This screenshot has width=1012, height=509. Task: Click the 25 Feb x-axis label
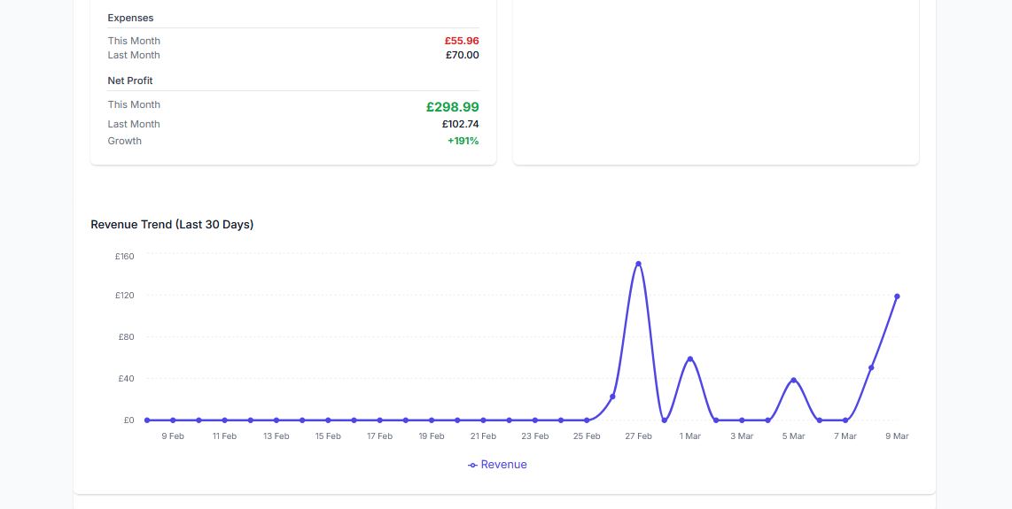click(x=587, y=436)
